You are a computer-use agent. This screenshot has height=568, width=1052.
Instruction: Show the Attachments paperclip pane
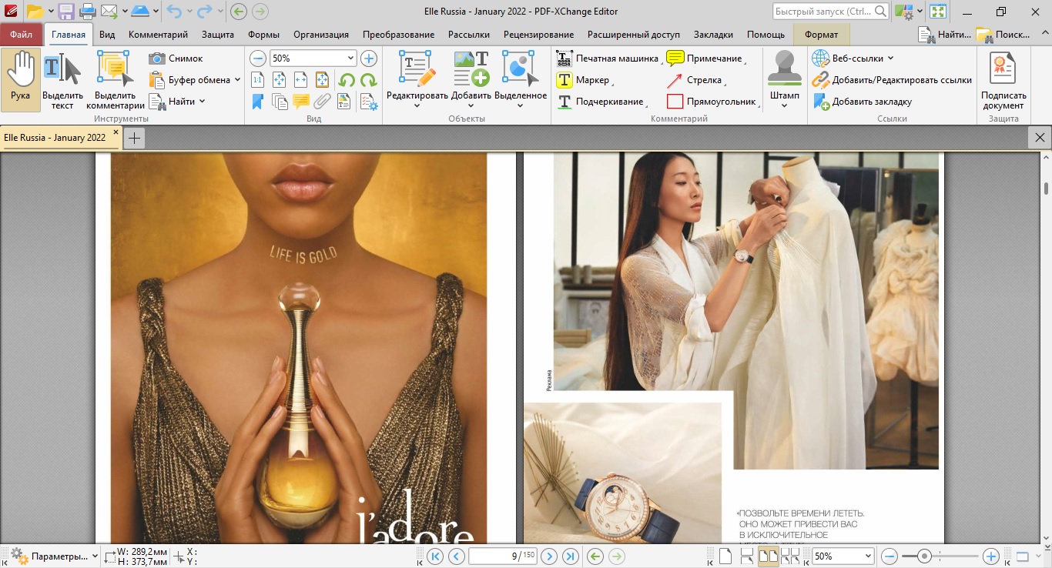tap(323, 101)
